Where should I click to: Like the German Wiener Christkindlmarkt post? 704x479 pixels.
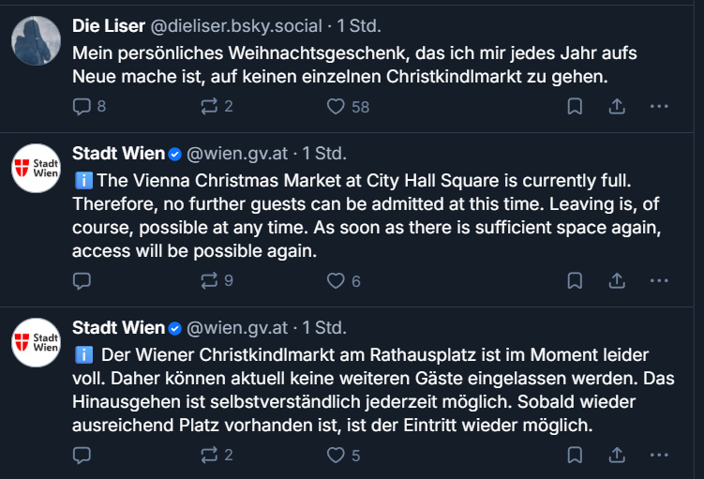pyautogui.click(x=336, y=456)
